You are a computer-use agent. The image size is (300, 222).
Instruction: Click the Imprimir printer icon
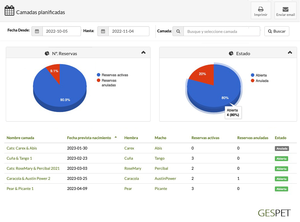coord(260,9)
